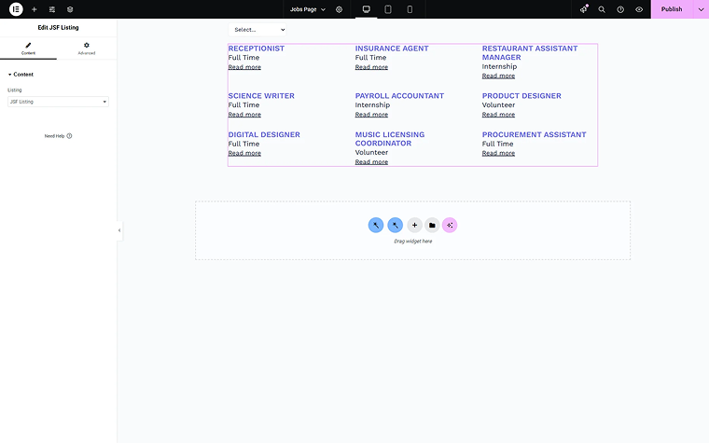Image resolution: width=709 pixels, height=443 pixels.
Task: Click Read more under Product Designer
Action: tap(498, 115)
